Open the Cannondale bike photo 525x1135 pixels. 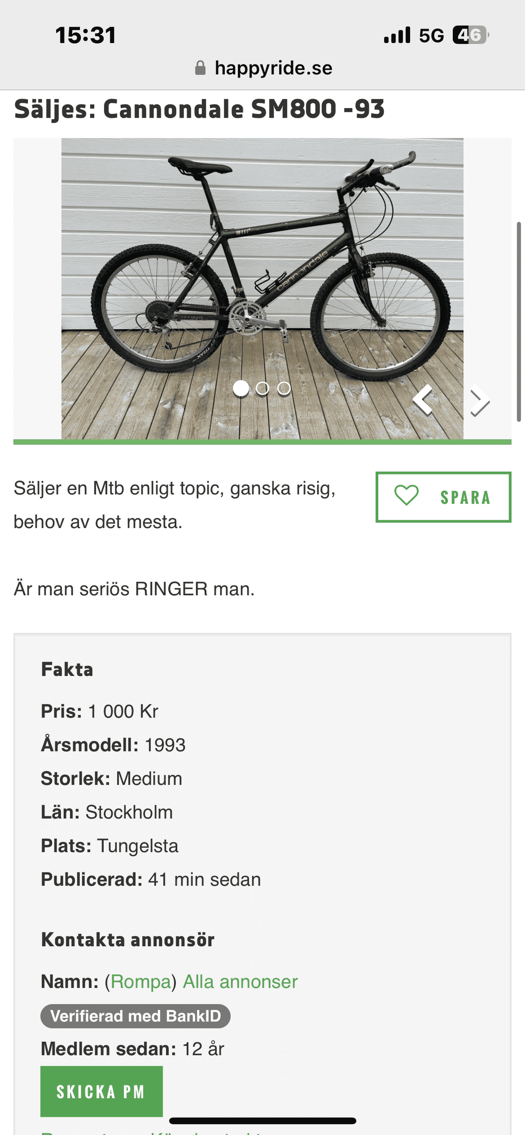coord(262,272)
